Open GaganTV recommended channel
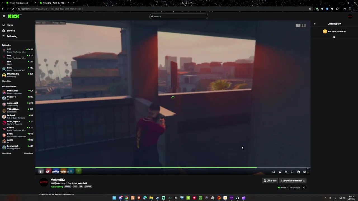Screen dimensions: 358x201 [x=18, y=98]
